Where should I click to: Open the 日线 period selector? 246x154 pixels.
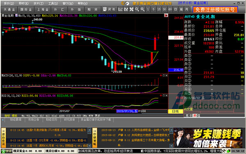(x=175, y=111)
